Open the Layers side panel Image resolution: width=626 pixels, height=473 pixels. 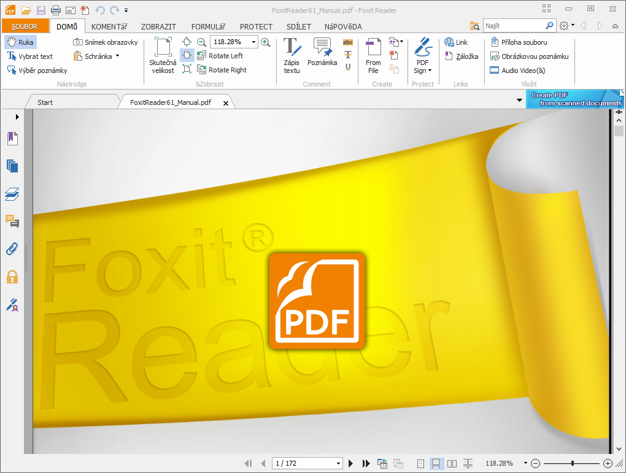pyautogui.click(x=12, y=194)
